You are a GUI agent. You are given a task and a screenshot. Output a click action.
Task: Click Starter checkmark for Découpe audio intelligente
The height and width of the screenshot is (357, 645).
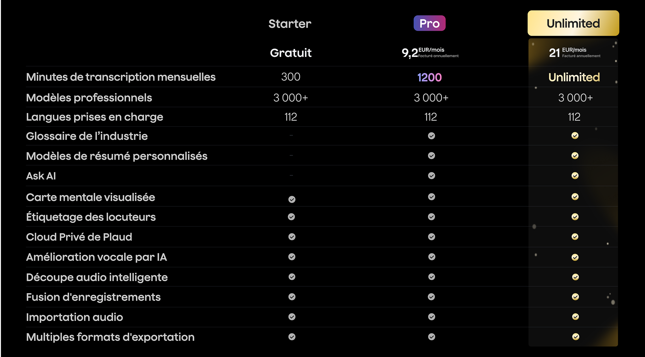292,277
